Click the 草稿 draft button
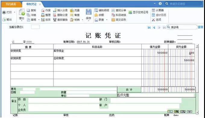 [x=32, y=20]
